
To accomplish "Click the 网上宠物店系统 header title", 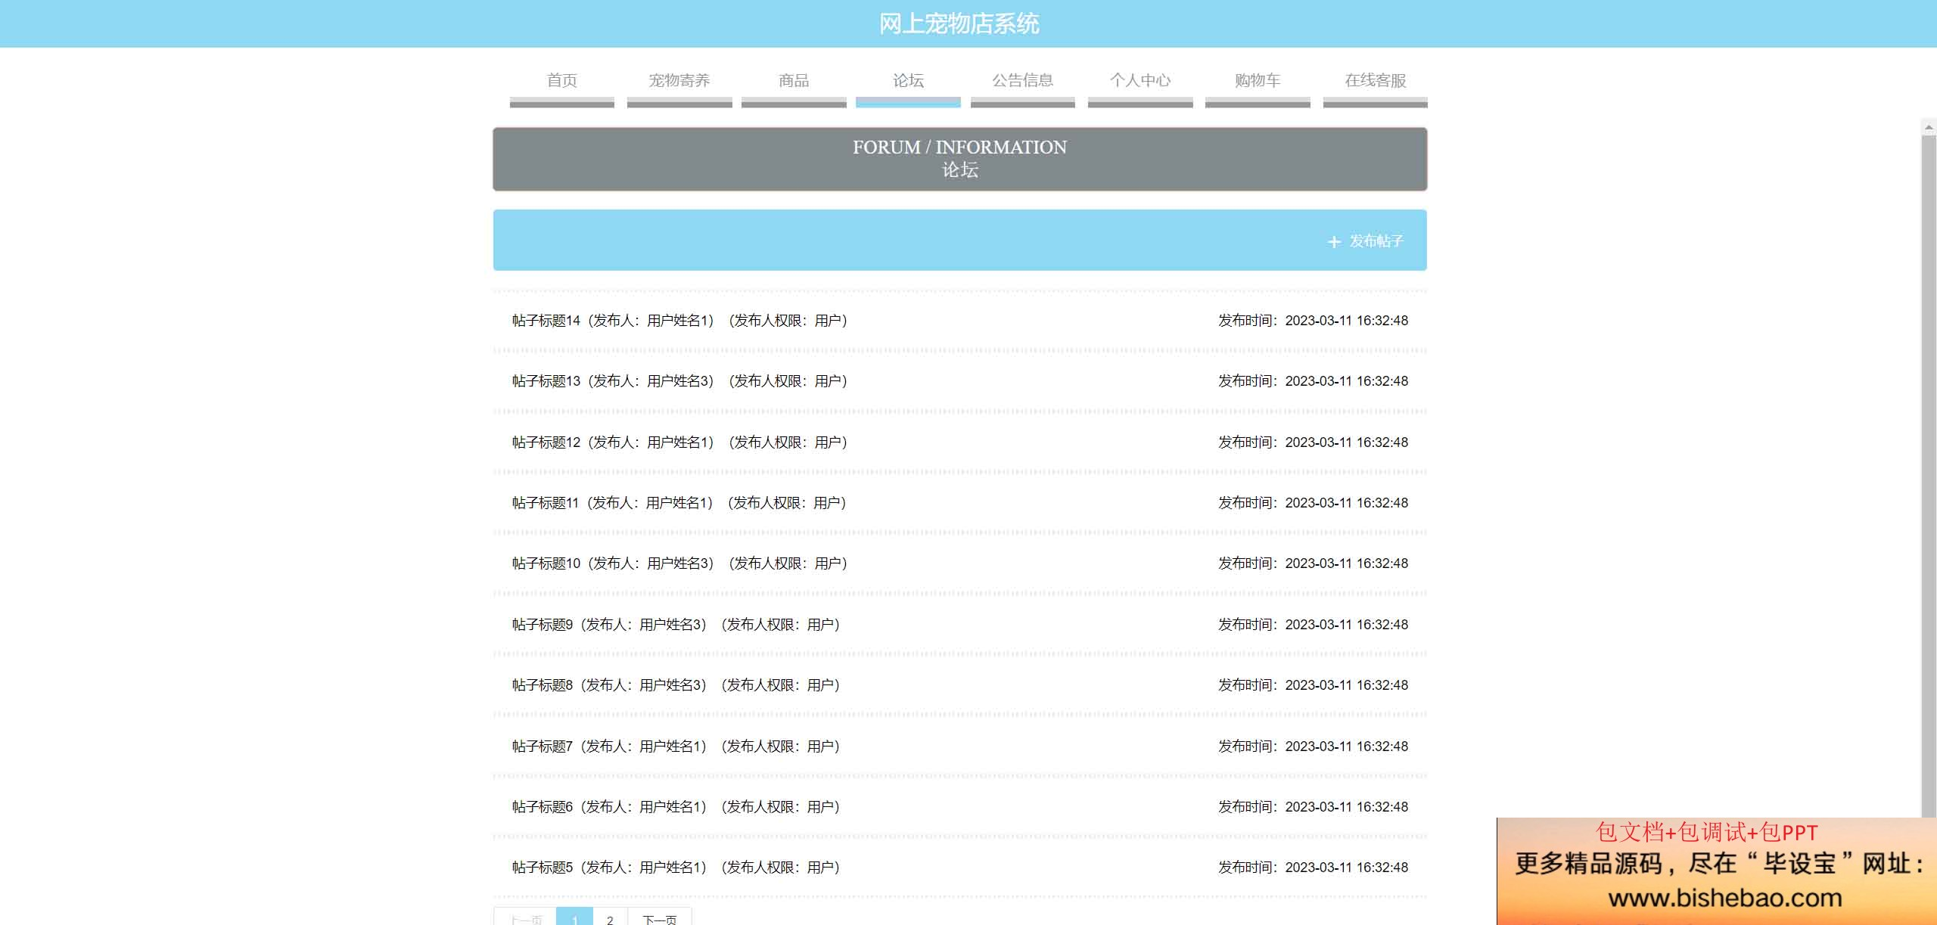I will tap(959, 24).
